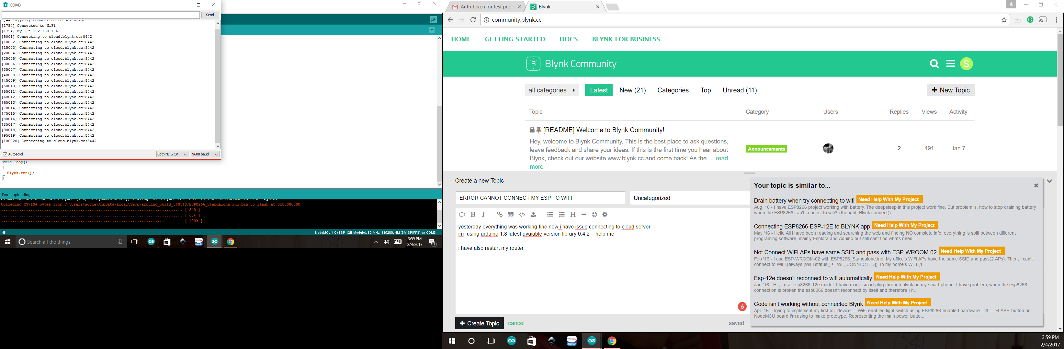Toggle the Autoscroll checkbox in serial monitor
The height and width of the screenshot is (349, 1064).
click(x=6, y=154)
